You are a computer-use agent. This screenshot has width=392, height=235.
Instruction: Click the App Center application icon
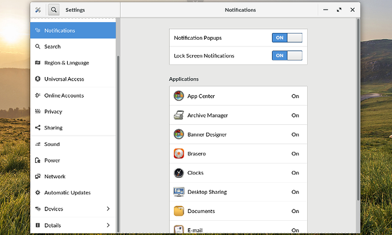(178, 96)
